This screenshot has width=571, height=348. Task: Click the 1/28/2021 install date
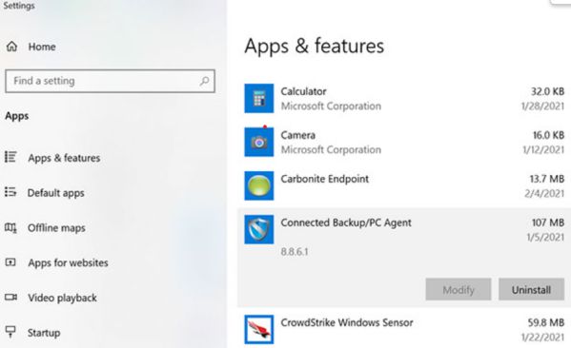point(542,106)
